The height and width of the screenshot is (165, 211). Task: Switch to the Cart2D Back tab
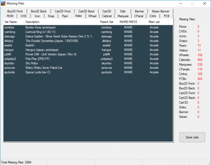pos(87,11)
